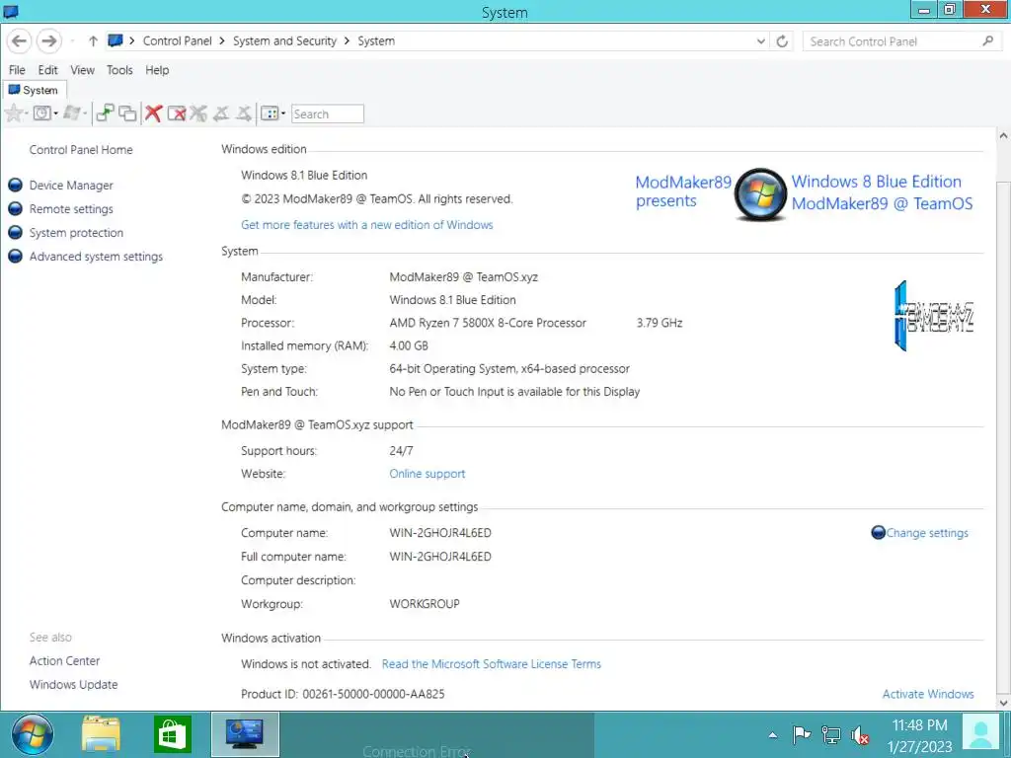Click the Control Panel monitor taskbar button
Viewport: 1011px width, 758px height.
pyautogui.click(x=245, y=734)
